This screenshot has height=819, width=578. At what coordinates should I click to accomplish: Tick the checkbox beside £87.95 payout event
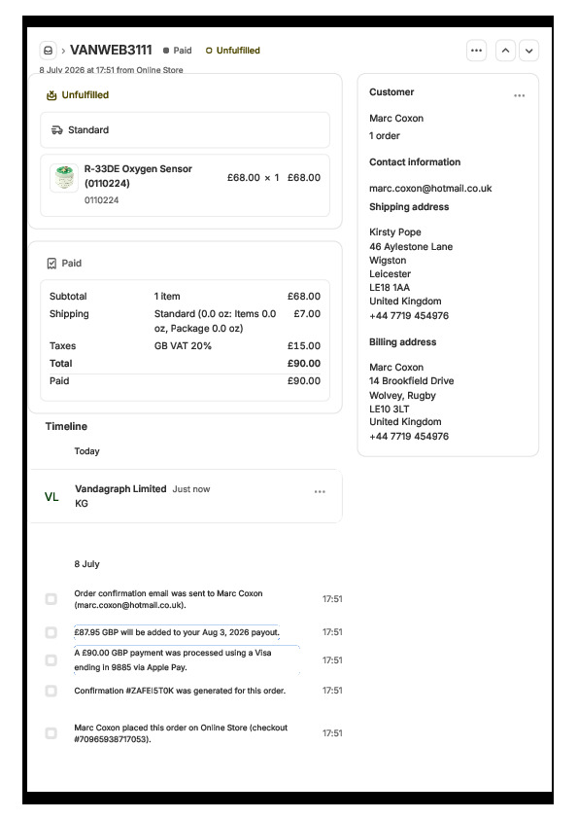point(51,632)
